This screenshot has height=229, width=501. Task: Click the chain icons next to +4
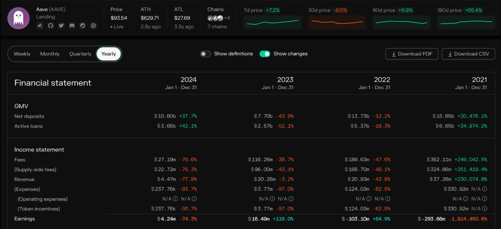[215, 18]
